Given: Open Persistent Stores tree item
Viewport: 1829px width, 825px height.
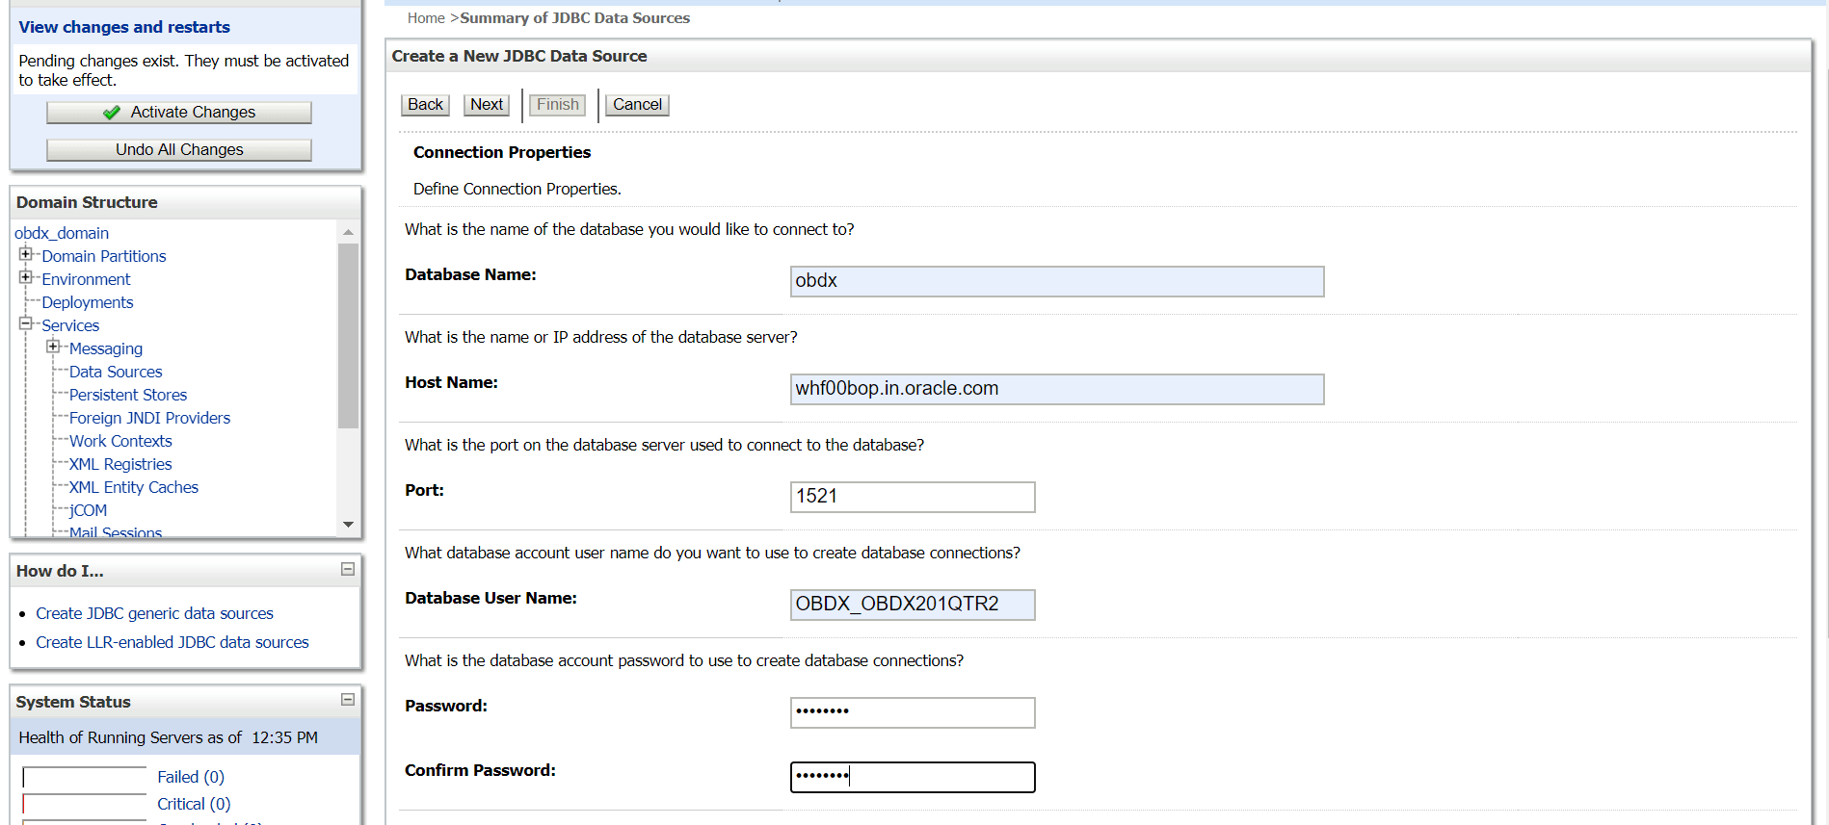Looking at the screenshot, I should pyautogui.click(x=128, y=395).
